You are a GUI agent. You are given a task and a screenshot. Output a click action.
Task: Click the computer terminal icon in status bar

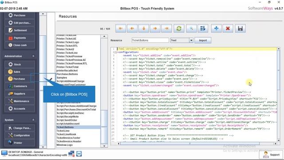tap(4, 153)
